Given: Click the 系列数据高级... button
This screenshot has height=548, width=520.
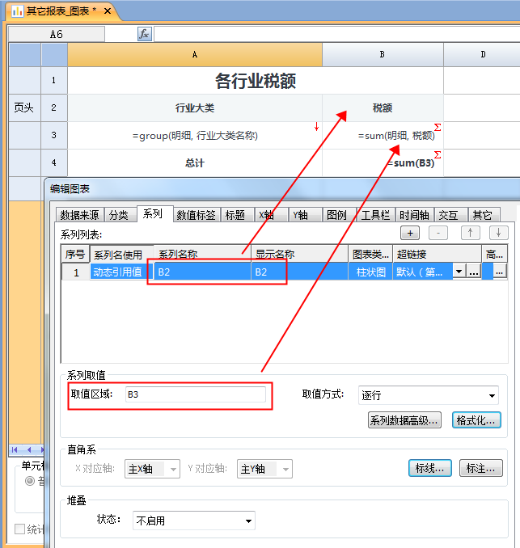Looking at the screenshot, I should pyautogui.click(x=404, y=420).
